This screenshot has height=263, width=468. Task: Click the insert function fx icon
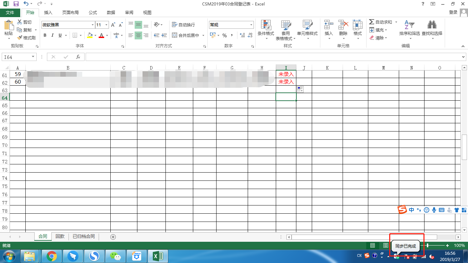click(x=78, y=57)
